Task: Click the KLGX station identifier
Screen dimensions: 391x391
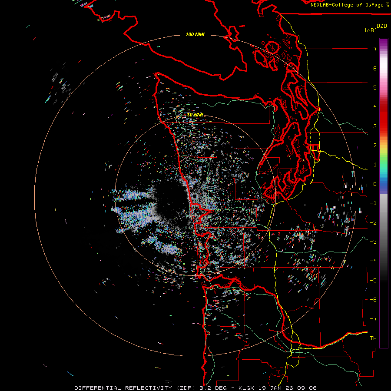Action: (x=246, y=388)
